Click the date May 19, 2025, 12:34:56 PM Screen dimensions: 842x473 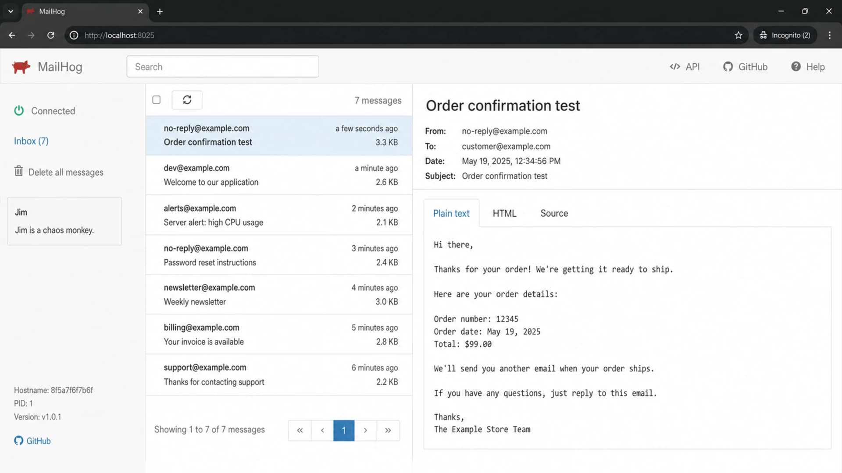point(511,161)
